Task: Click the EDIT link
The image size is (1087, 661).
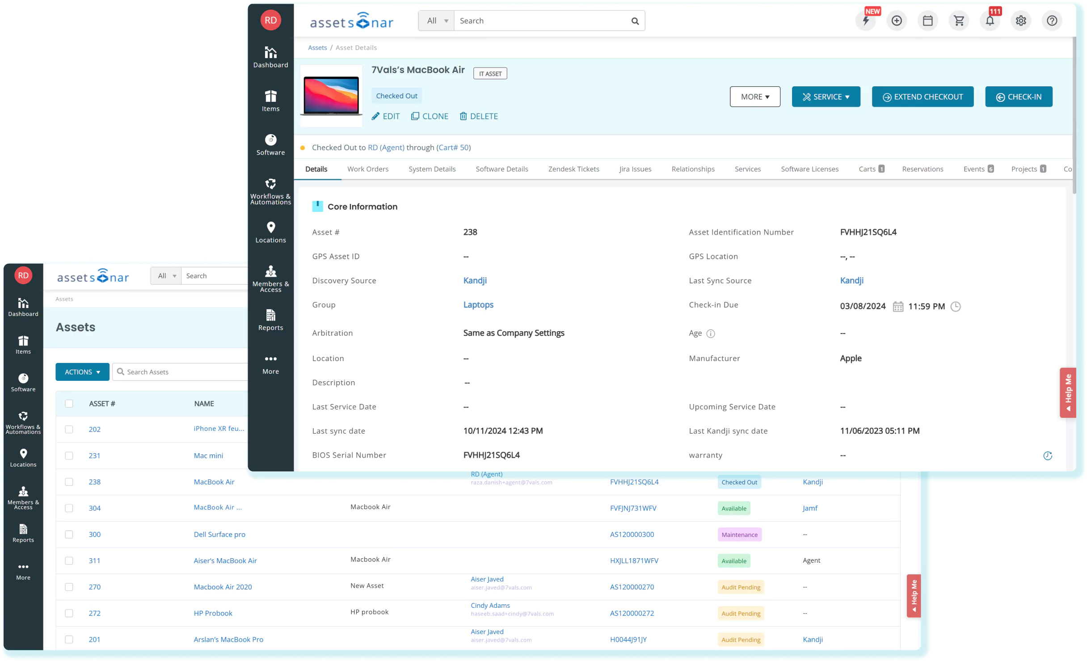Action: coord(386,116)
